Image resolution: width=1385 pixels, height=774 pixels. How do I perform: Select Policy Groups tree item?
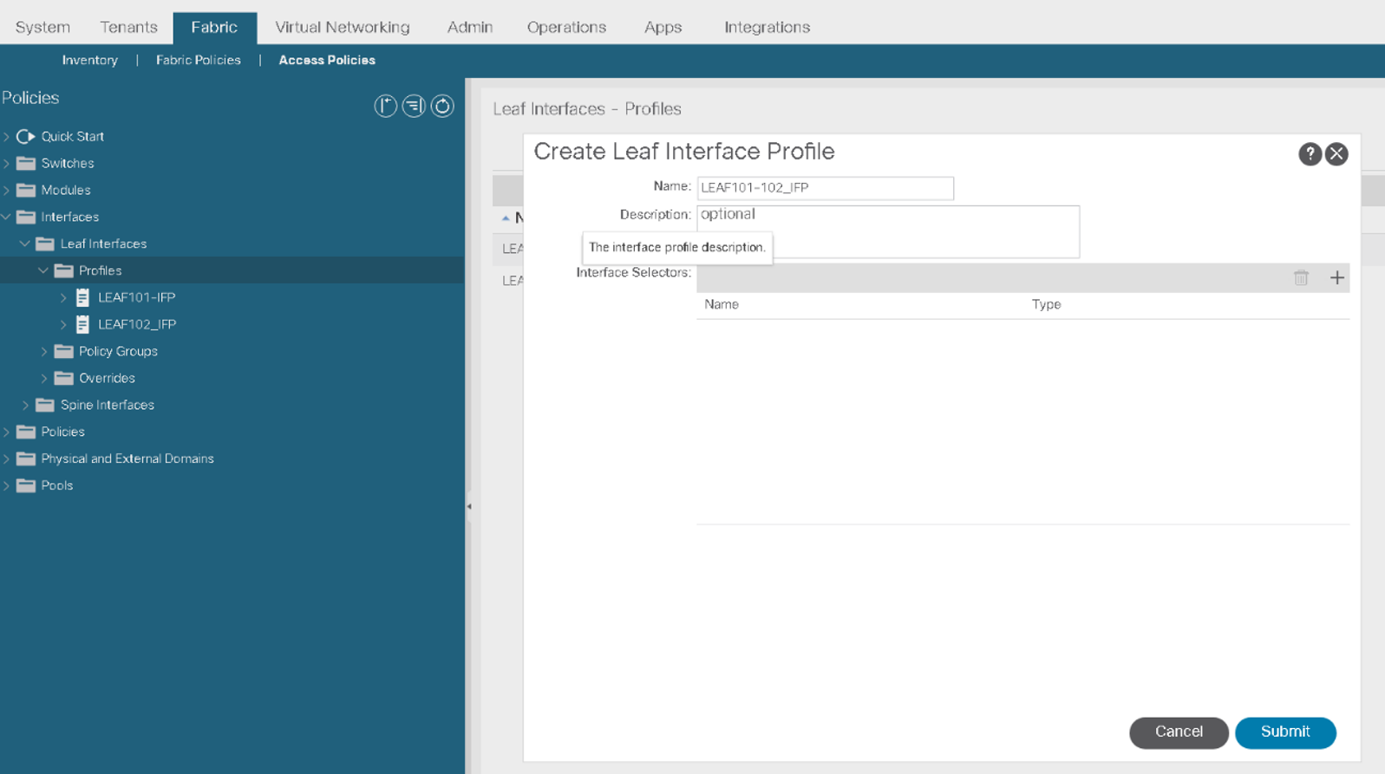point(118,351)
